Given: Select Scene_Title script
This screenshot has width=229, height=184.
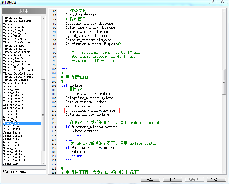Looking at the screenshot, I should coord(12,117).
